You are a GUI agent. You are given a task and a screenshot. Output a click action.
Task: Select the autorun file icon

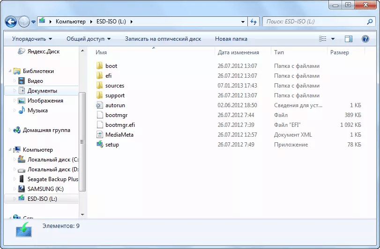pos(99,105)
